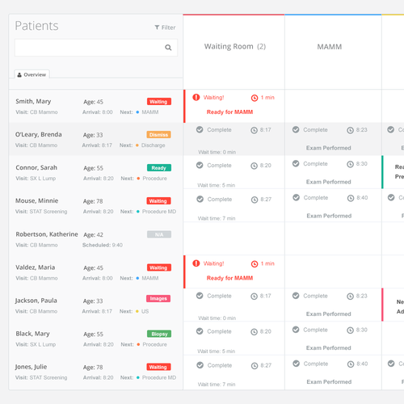Click the MAMM column header
The width and height of the screenshot is (404, 404).
330,47
